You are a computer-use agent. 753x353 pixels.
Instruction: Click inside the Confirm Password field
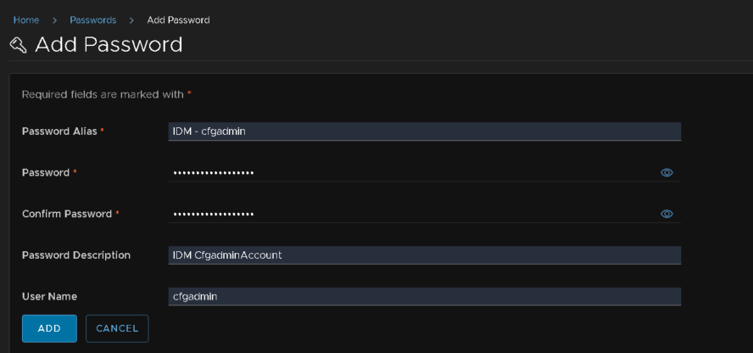(x=425, y=214)
